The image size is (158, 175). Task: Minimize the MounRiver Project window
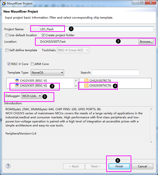pos(135,2)
